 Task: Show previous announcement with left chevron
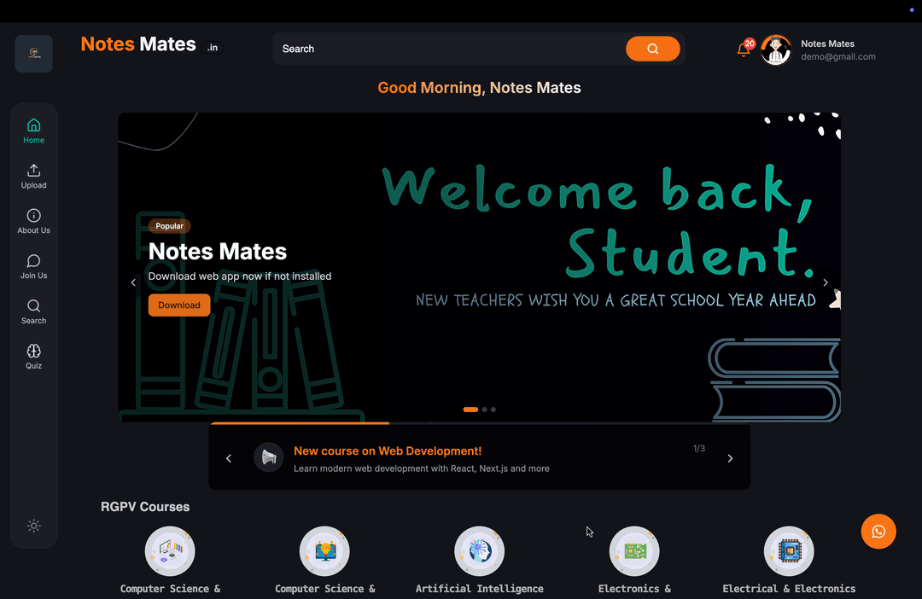tap(229, 458)
